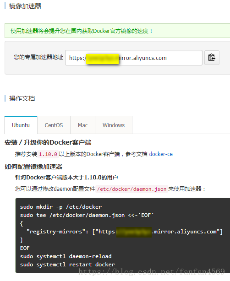Click the 针对Docker客户端版本大于1.10.0的用户 subheading

66,178
